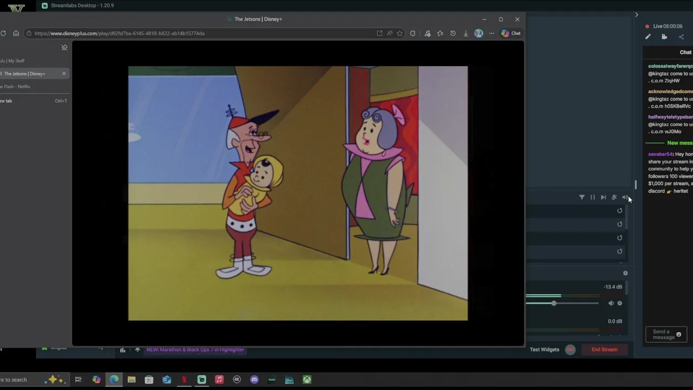Unpin the vertical tabs pane
The width and height of the screenshot is (693, 390).
coord(64,48)
